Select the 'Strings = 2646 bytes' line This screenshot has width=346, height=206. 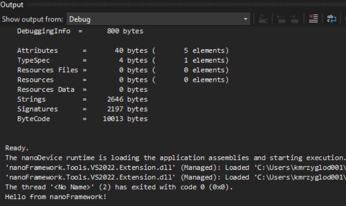point(83,99)
